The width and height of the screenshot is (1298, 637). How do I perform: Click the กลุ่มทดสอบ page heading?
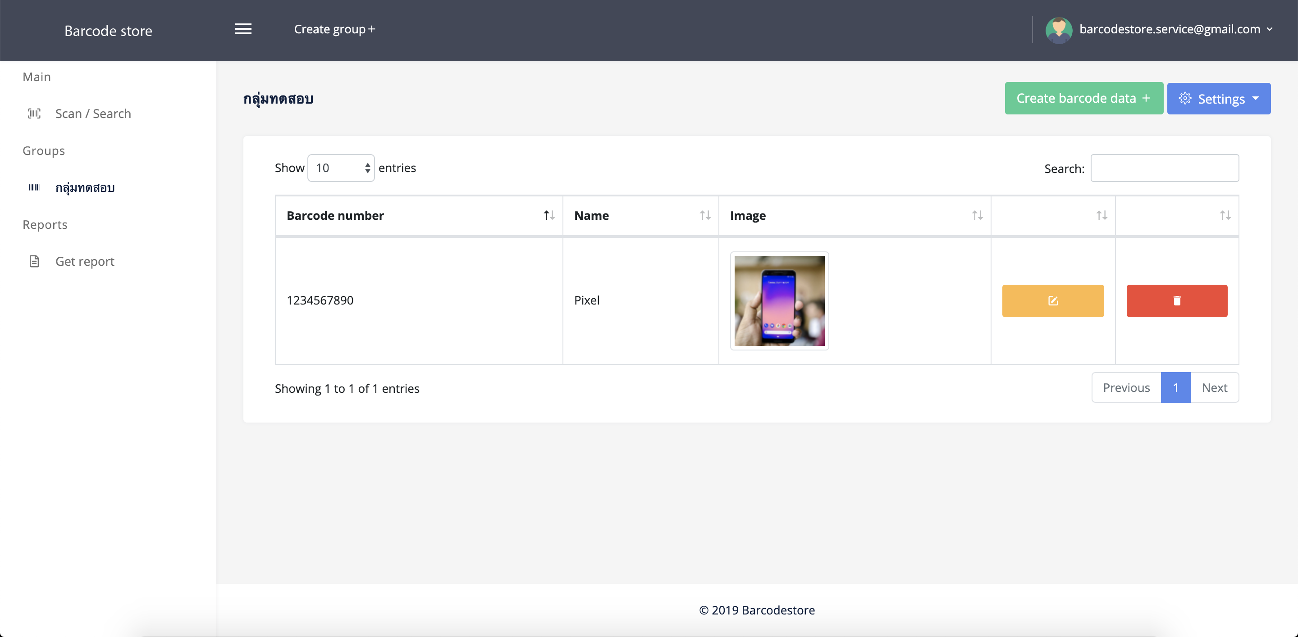[x=278, y=98]
